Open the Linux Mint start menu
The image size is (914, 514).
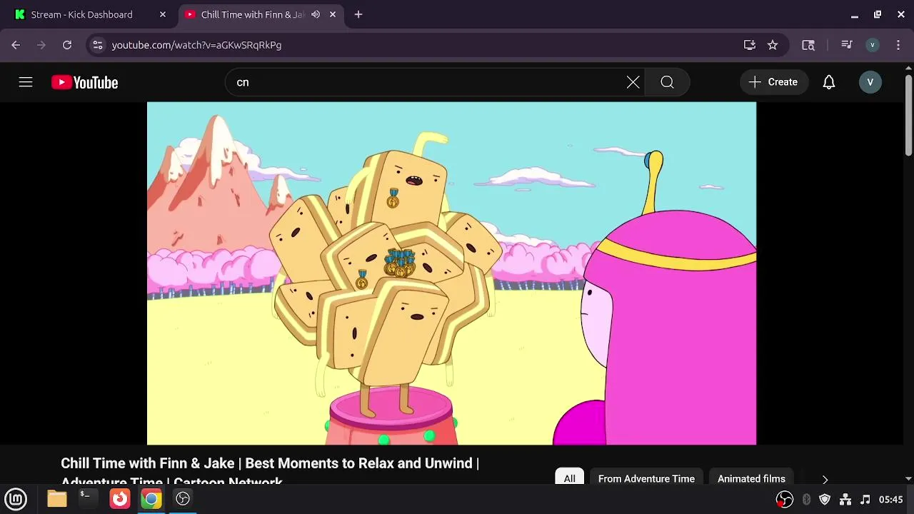16,499
